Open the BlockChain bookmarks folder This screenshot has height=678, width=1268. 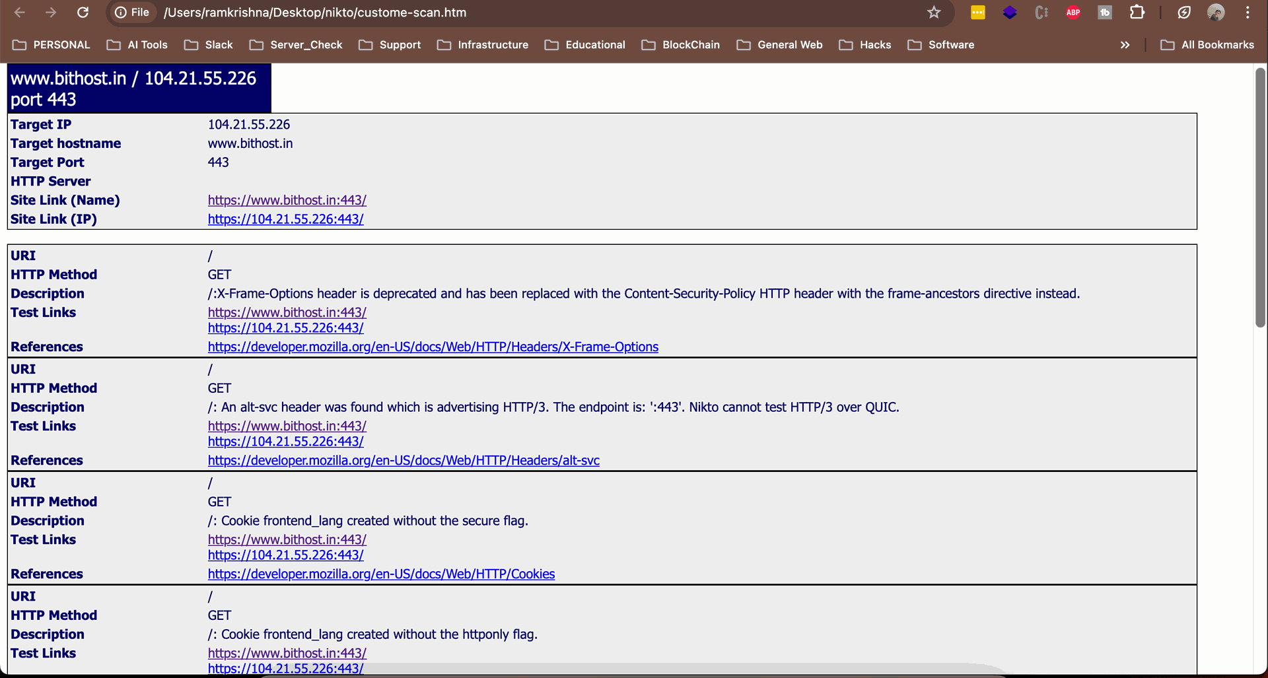click(681, 45)
